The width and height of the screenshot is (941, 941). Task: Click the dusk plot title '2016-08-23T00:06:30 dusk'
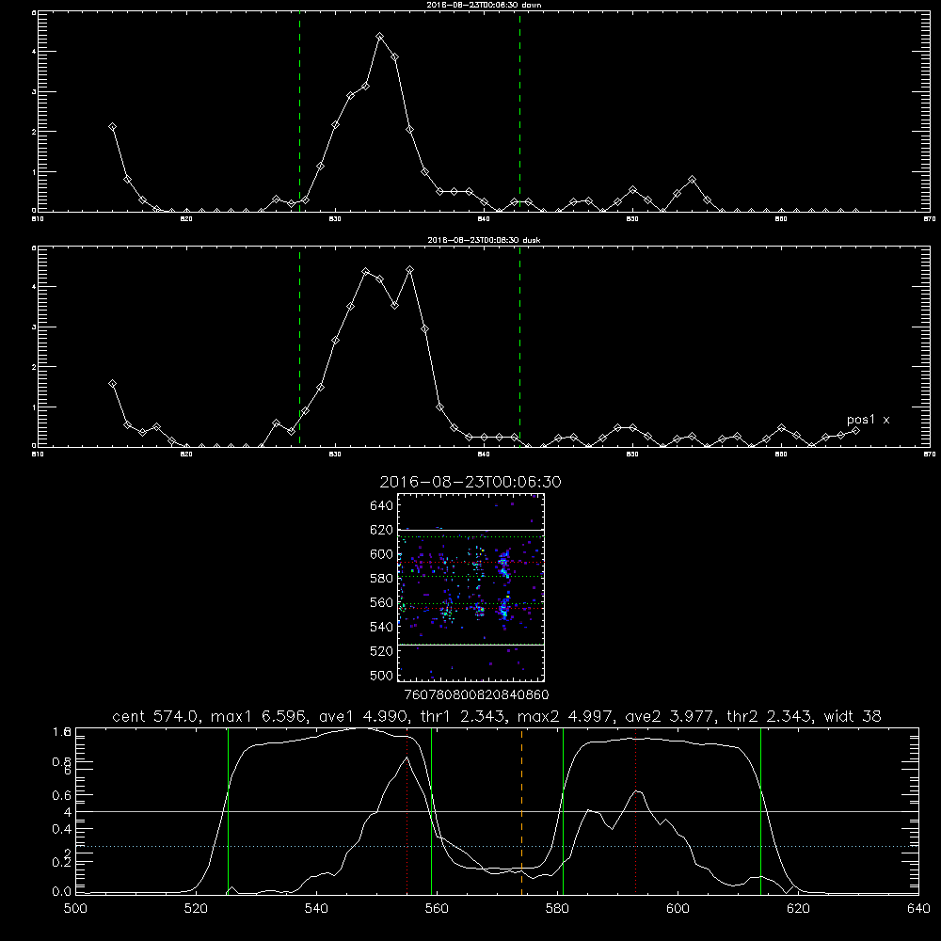point(484,240)
